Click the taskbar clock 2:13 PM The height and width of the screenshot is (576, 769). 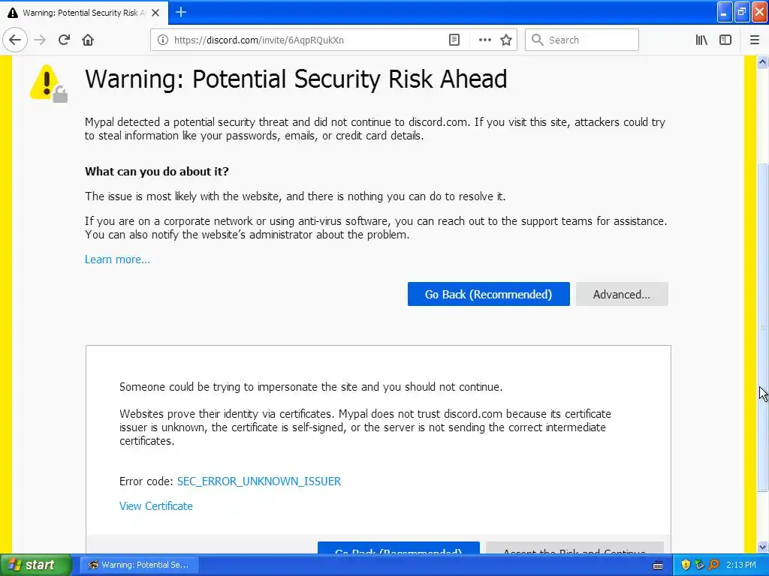(741, 565)
